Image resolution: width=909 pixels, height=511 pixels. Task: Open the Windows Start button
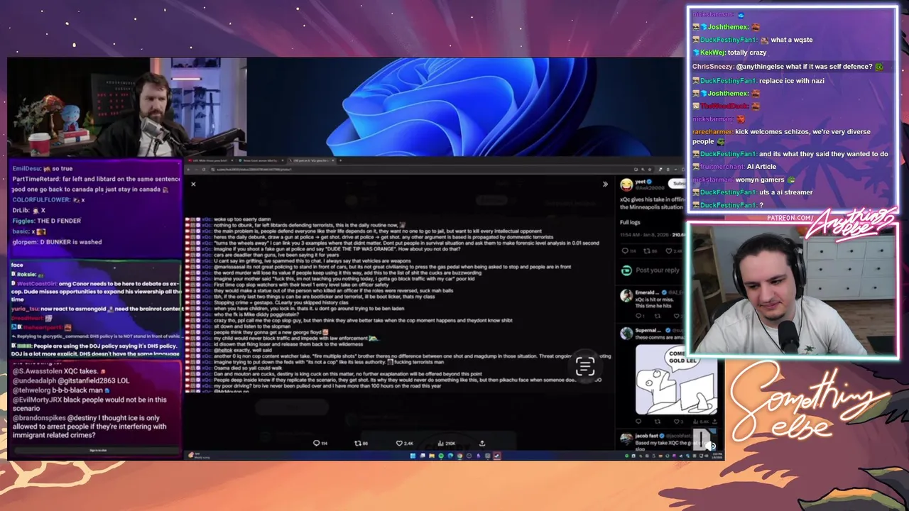click(413, 456)
